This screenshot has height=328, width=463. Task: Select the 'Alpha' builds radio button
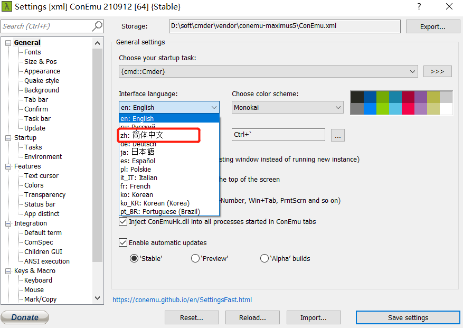point(264,259)
